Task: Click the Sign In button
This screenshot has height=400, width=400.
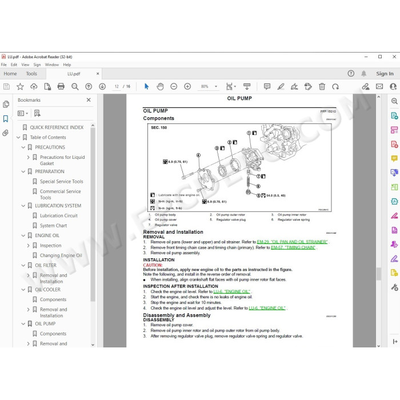Action: pyautogui.click(x=385, y=74)
